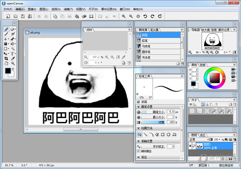The image size is (241, 169).
Task: Click the navigator preview thumbnail
Action: 212,41
